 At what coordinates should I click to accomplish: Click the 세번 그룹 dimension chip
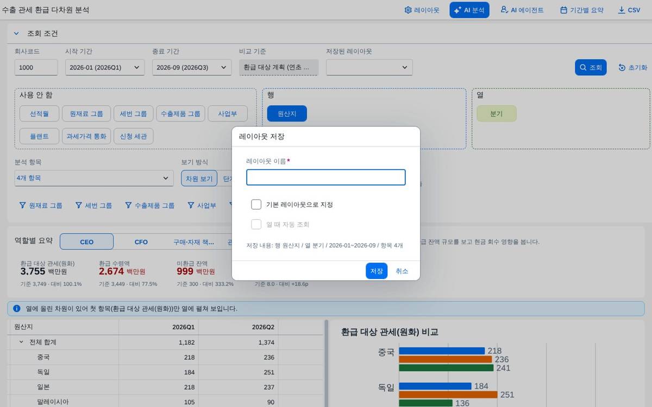coord(134,113)
